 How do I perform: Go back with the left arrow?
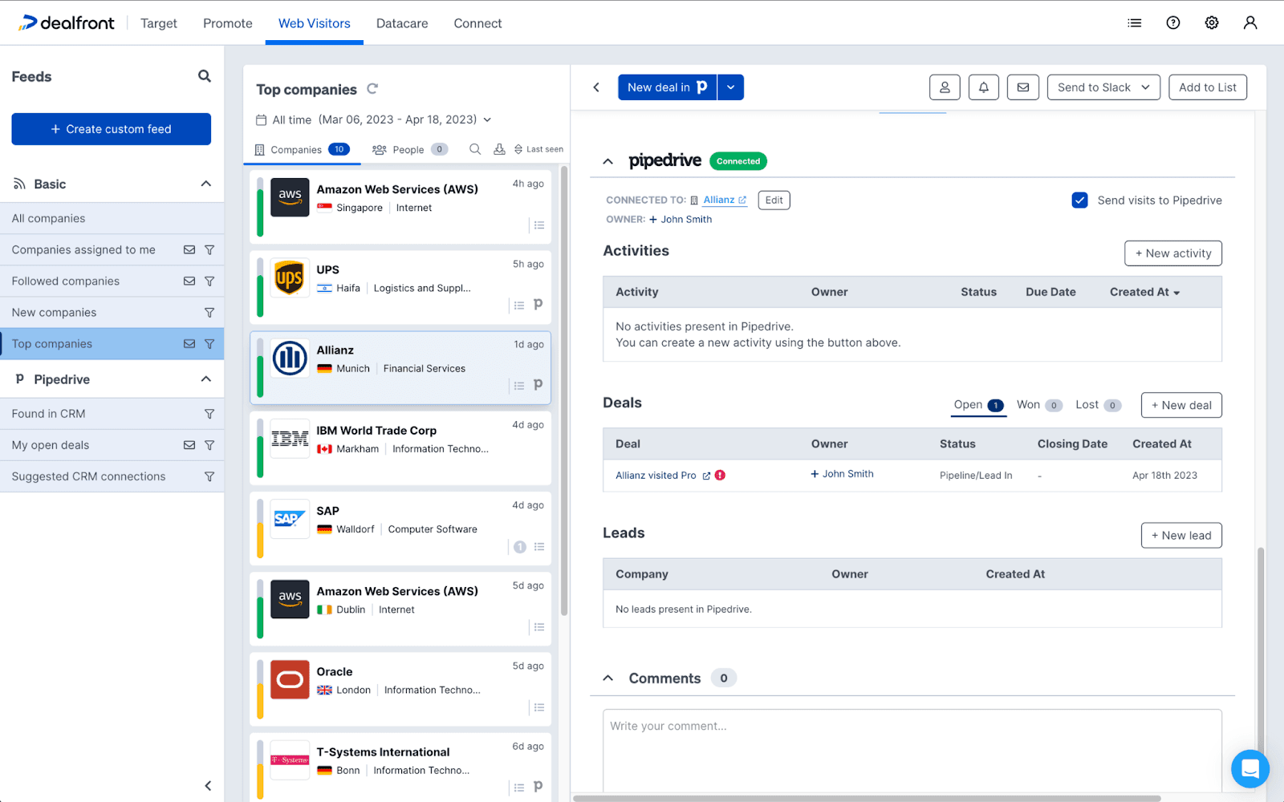pyautogui.click(x=596, y=87)
